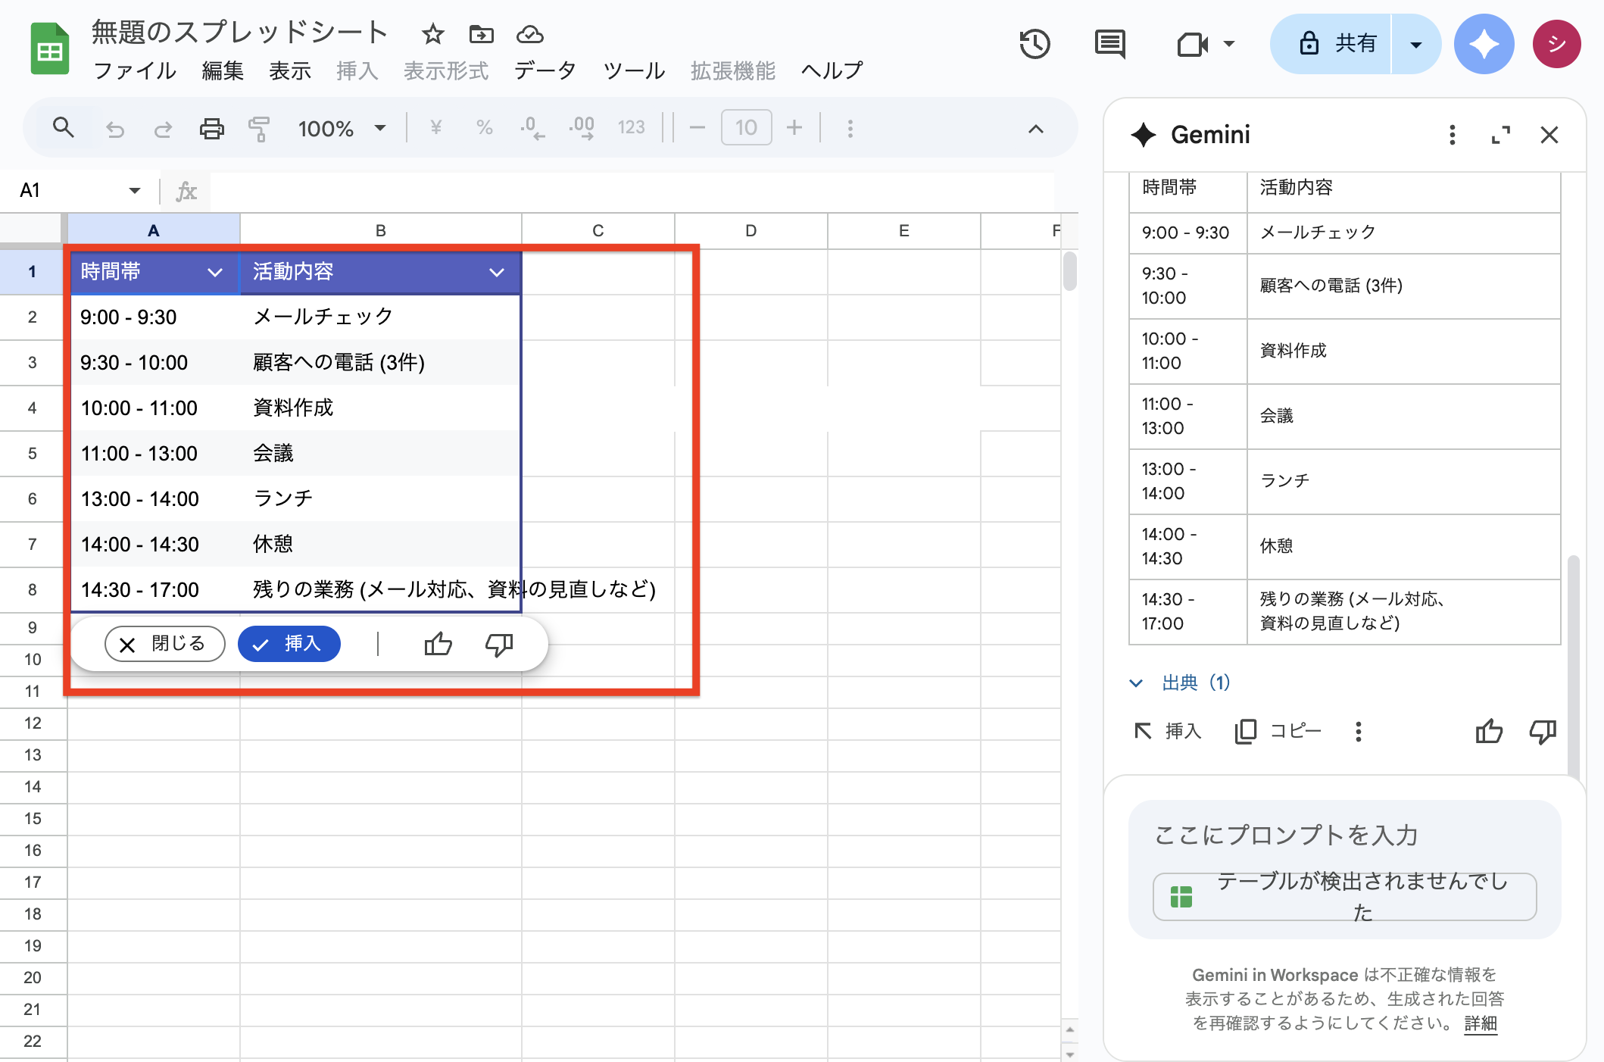
Task: Select the paint format tool
Action: pyautogui.click(x=259, y=128)
